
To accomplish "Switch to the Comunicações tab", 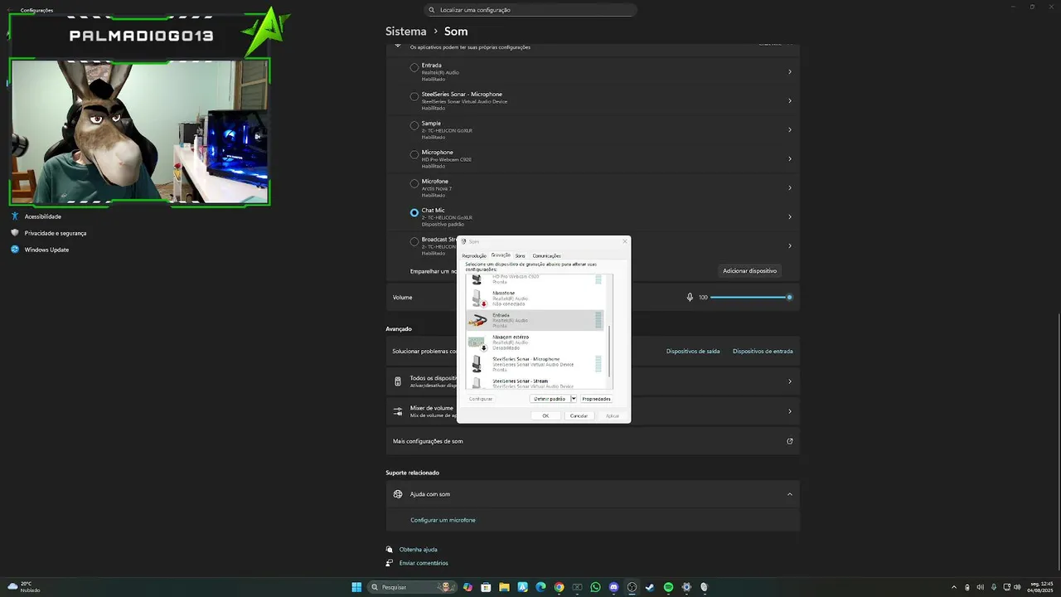I will pos(546,255).
